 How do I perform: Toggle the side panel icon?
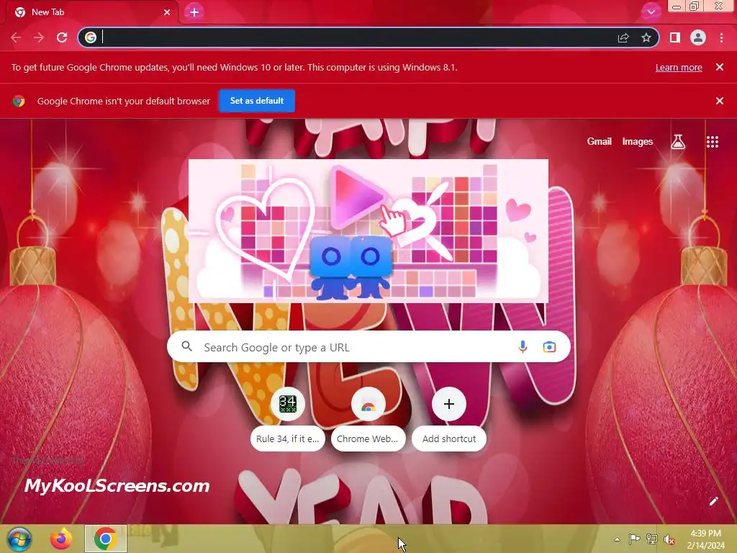click(675, 37)
